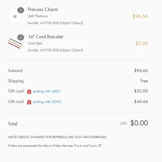Open gift card ending with GD5C link
The width and height of the screenshot is (162, 162).
coord(47,102)
